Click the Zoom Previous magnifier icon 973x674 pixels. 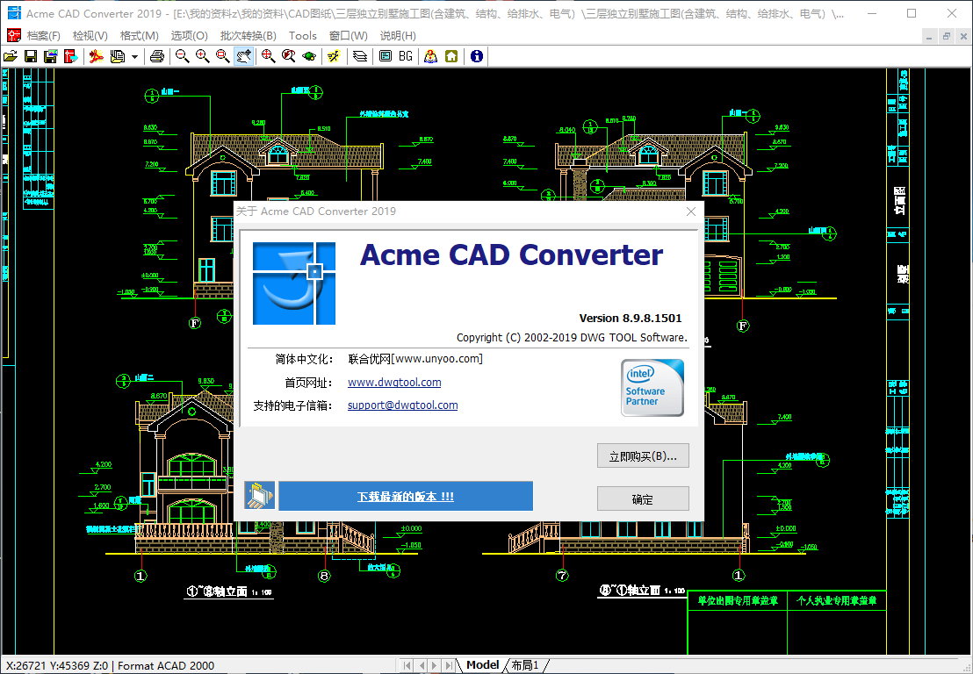[289, 56]
